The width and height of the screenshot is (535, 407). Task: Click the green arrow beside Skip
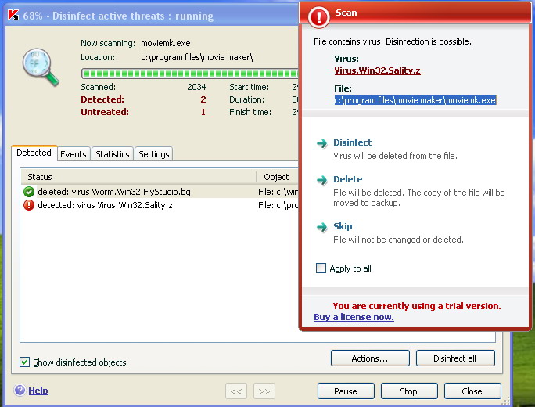[x=321, y=227]
